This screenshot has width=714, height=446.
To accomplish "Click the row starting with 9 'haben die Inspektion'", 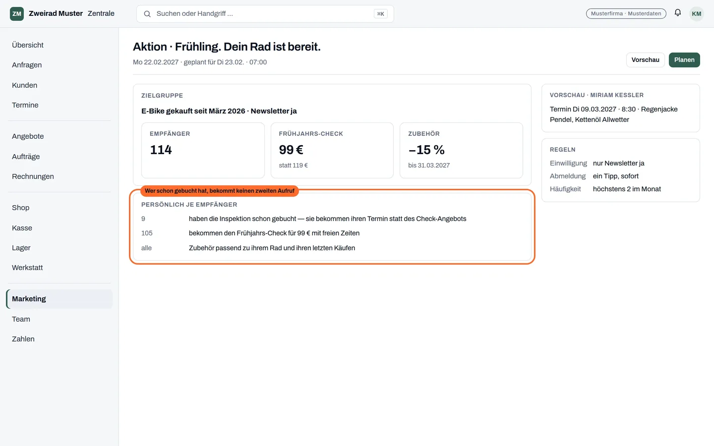I will [332, 219].
